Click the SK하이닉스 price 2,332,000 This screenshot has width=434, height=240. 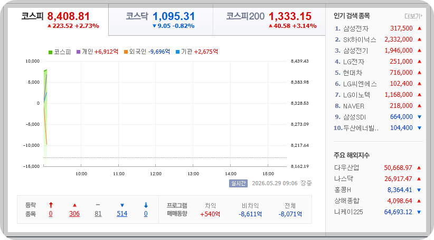(399, 39)
